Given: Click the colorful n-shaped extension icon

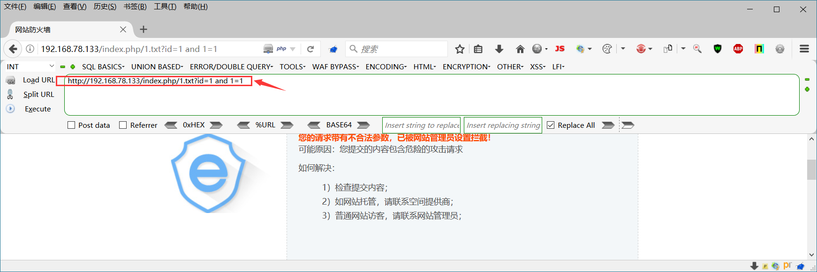Looking at the screenshot, I should [759, 49].
